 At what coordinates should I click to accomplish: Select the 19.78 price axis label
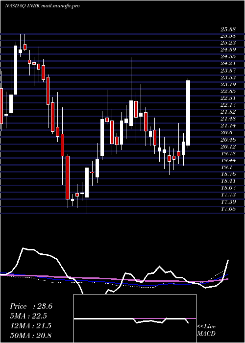coord(228,153)
